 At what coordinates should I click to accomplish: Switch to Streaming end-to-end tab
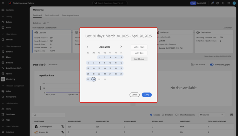pyautogui.click(x=70, y=15)
